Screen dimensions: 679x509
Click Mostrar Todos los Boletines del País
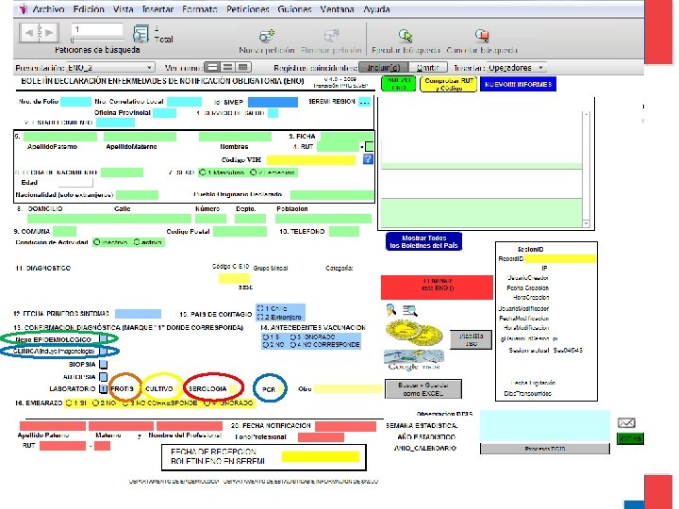pyautogui.click(x=423, y=241)
